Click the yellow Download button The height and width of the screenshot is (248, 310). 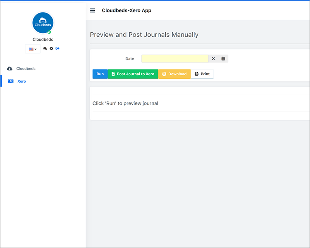174,74
